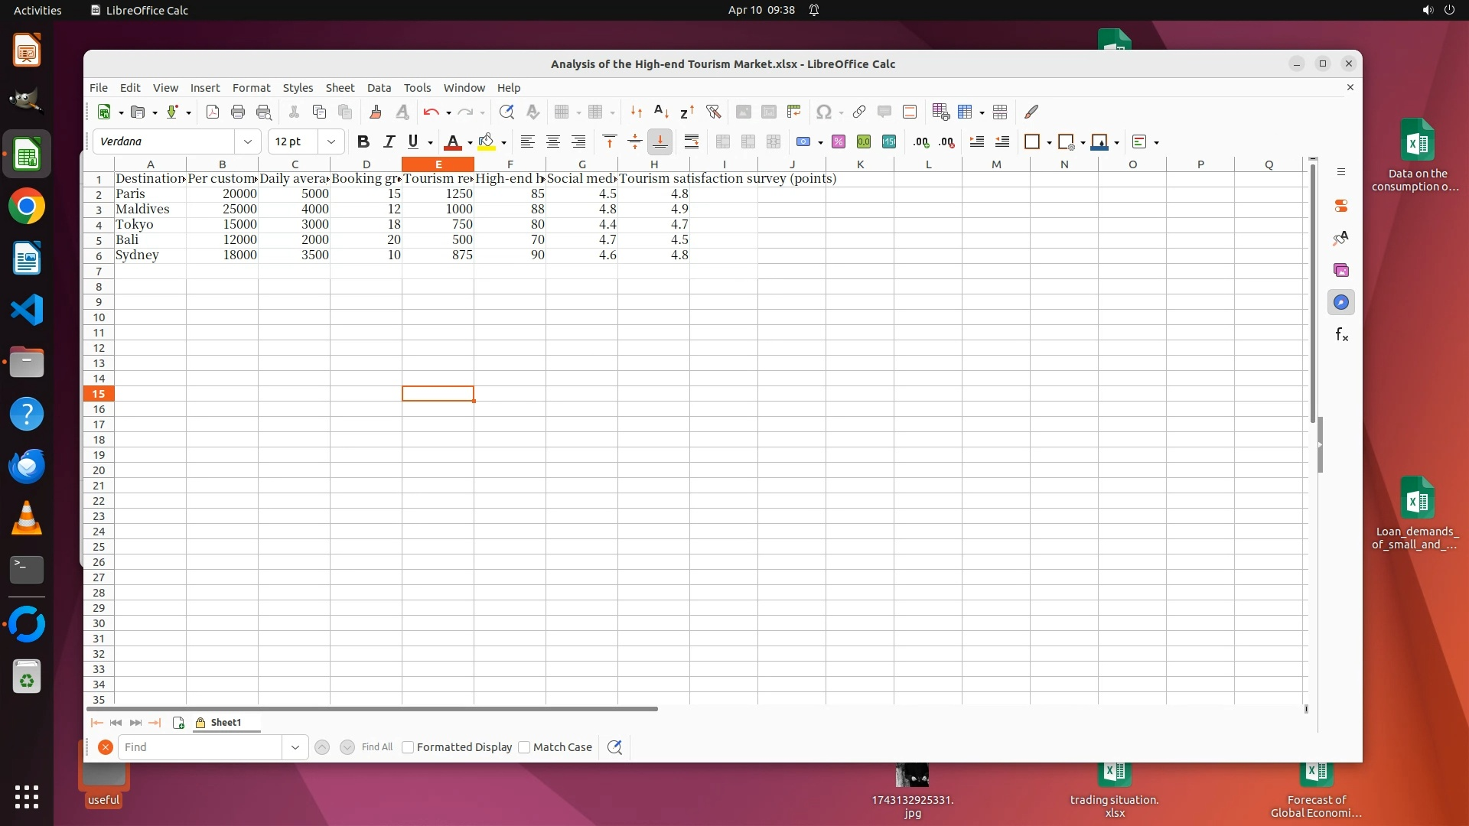Click in the Find text field

(200, 747)
